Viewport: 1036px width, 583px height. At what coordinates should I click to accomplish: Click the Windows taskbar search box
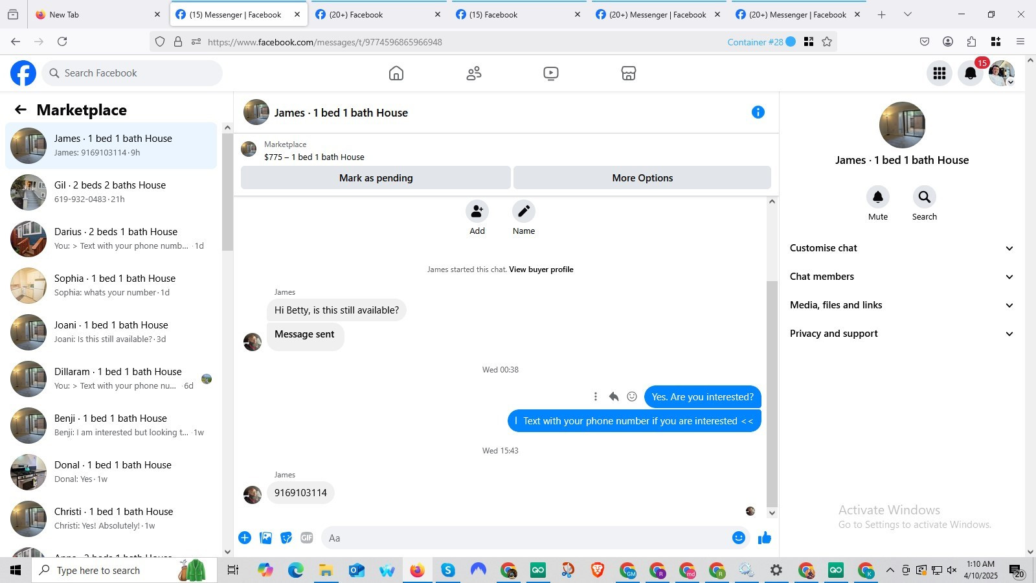click(124, 570)
